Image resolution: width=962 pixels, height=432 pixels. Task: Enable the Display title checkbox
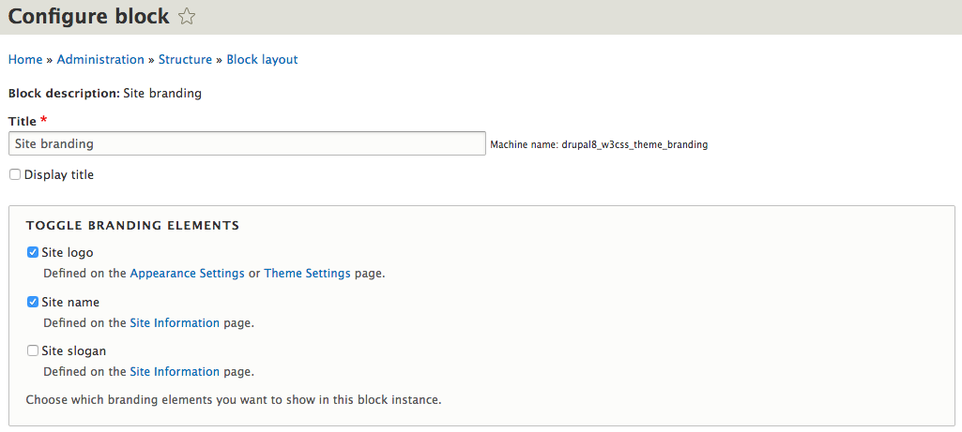pyautogui.click(x=15, y=174)
